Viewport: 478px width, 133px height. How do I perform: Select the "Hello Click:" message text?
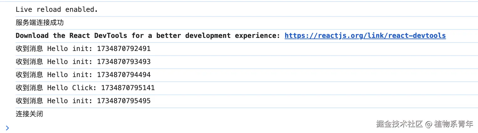[72, 88]
